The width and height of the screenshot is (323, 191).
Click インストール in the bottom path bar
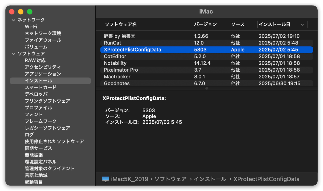(x=210, y=179)
